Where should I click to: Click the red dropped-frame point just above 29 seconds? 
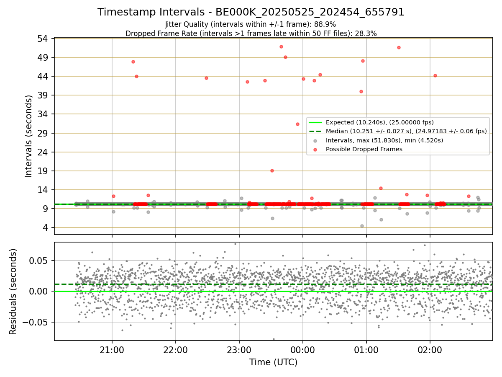(297, 124)
